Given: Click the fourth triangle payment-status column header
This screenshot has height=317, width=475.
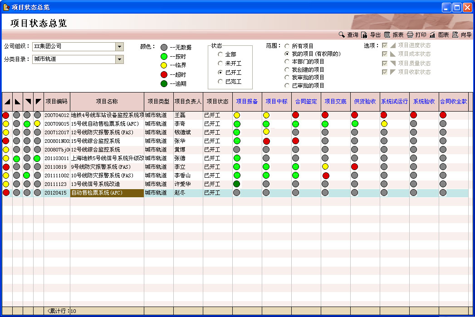Looking at the screenshot, I should click(x=38, y=102).
